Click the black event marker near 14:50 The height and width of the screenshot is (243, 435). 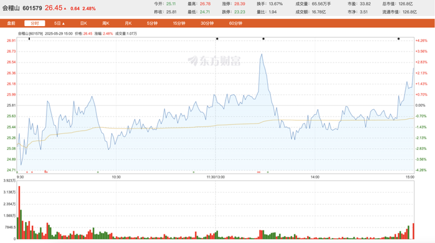[x=399, y=39]
